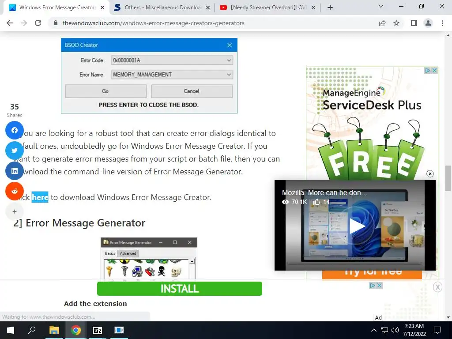This screenshot has height=339, width=452.
Task: Open the notification center
Action: point(437,330)
